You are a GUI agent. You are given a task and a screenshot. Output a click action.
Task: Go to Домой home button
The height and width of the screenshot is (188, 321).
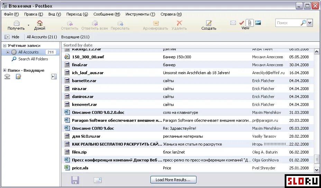tap(39, 25)
